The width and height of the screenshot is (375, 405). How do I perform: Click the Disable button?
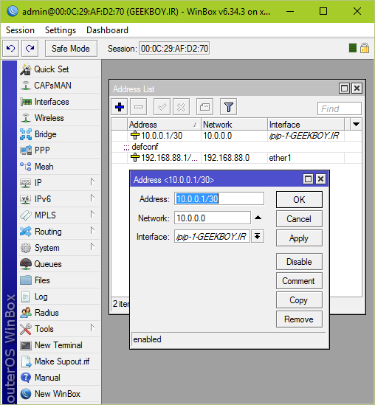pyautogui.click(x=299, y=262)
